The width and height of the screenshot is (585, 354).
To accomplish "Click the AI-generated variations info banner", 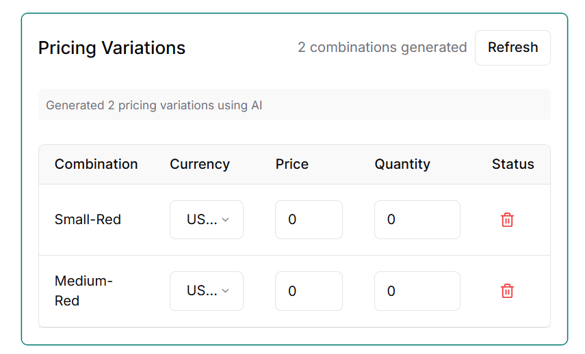I will point(294,105).
